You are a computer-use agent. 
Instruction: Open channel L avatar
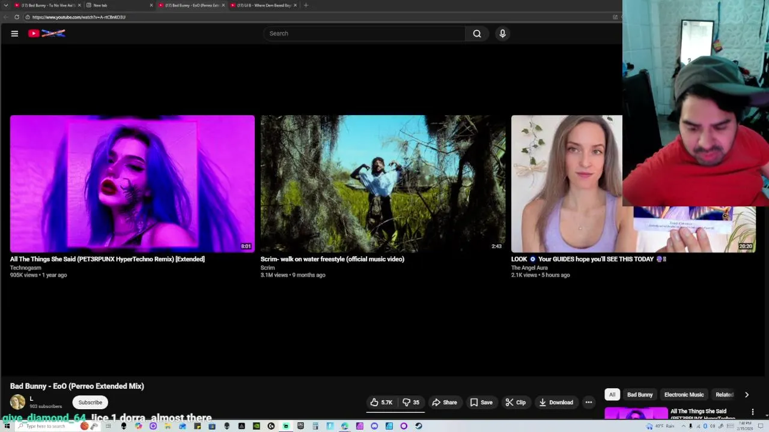pos(17,402)
